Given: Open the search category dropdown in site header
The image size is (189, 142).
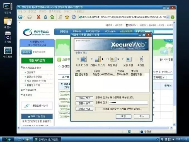Looking at the screenshot, I should 152,32.
